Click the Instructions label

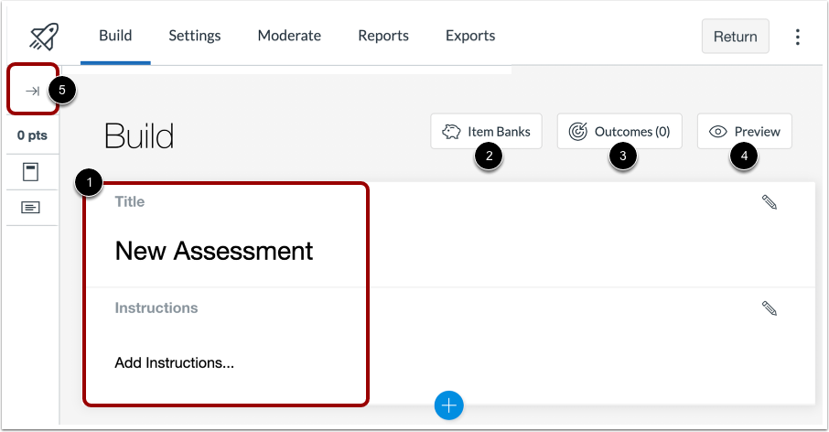point(156,308)
